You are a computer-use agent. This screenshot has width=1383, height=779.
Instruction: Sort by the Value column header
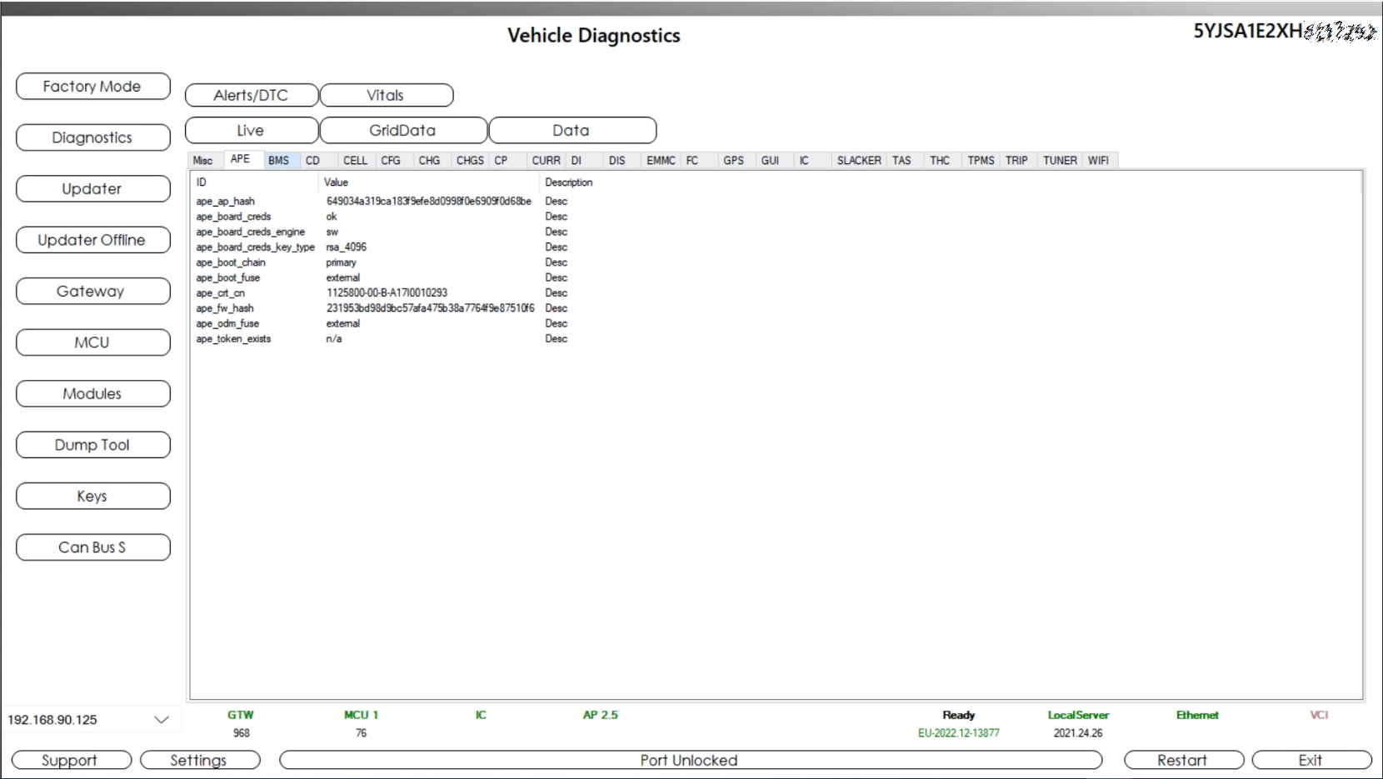[337, 182]
